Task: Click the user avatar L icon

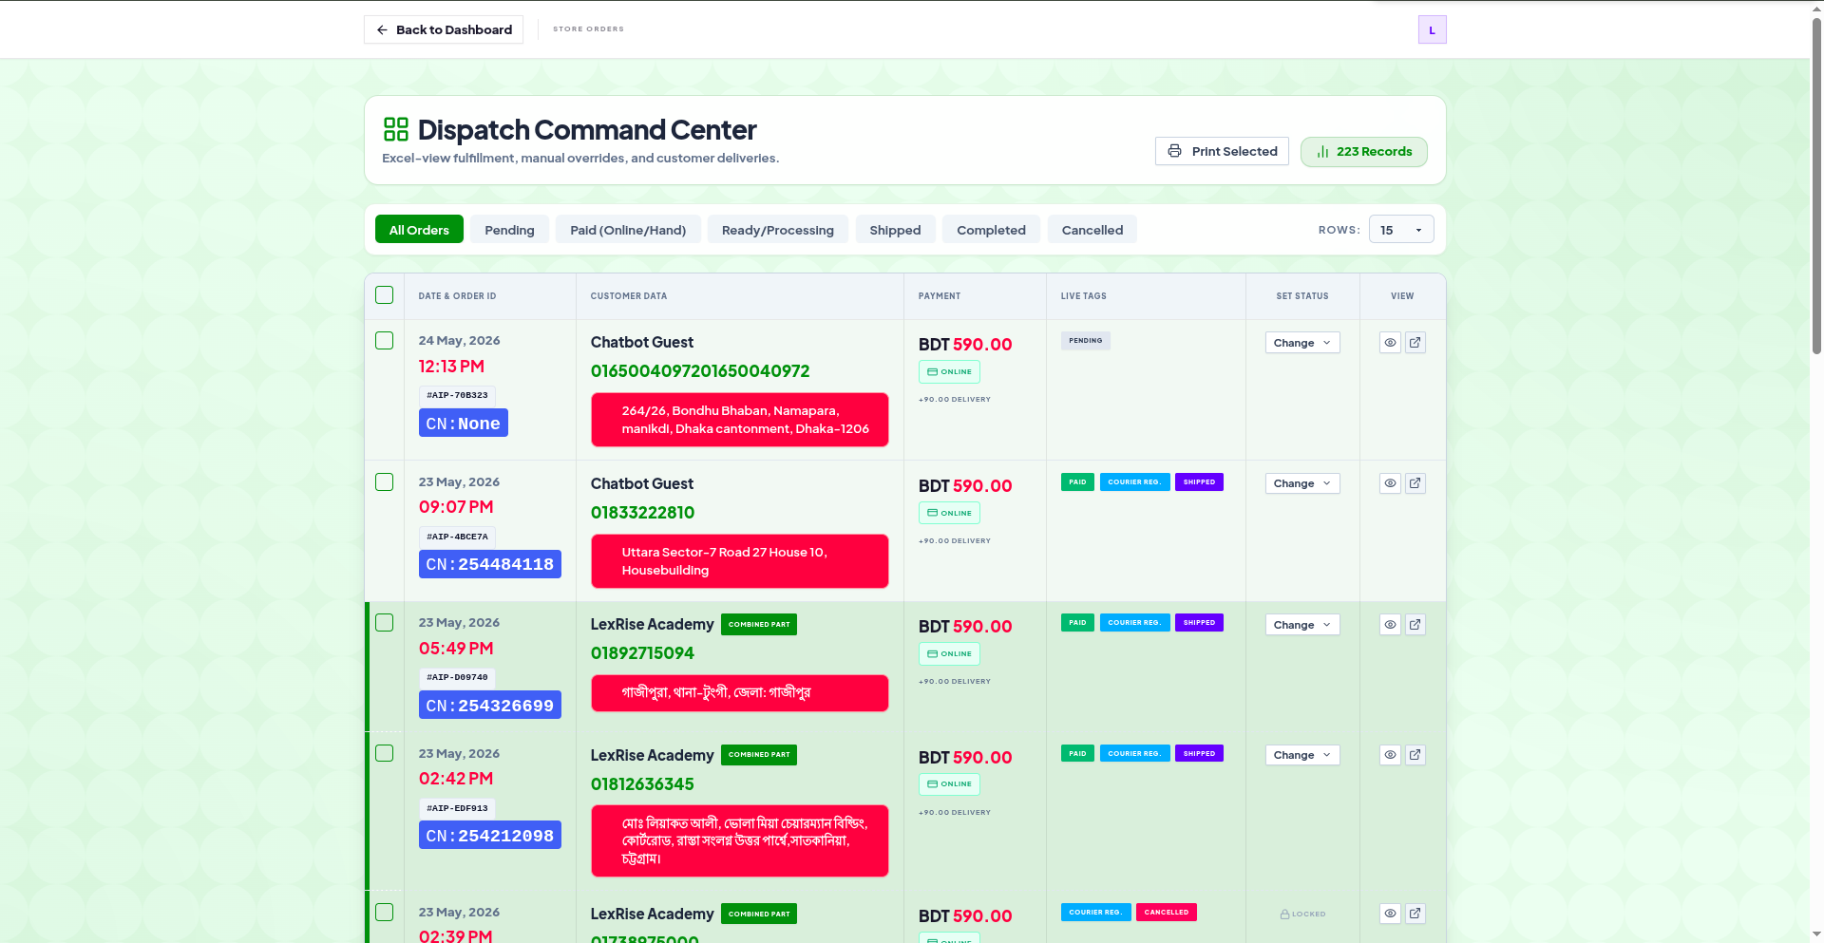Action: point(1432,29)
